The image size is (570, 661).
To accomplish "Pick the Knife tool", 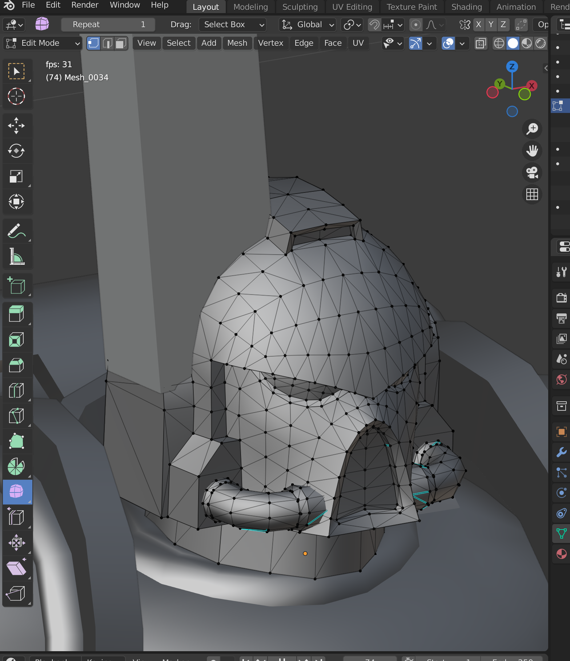I will (16, 416).
